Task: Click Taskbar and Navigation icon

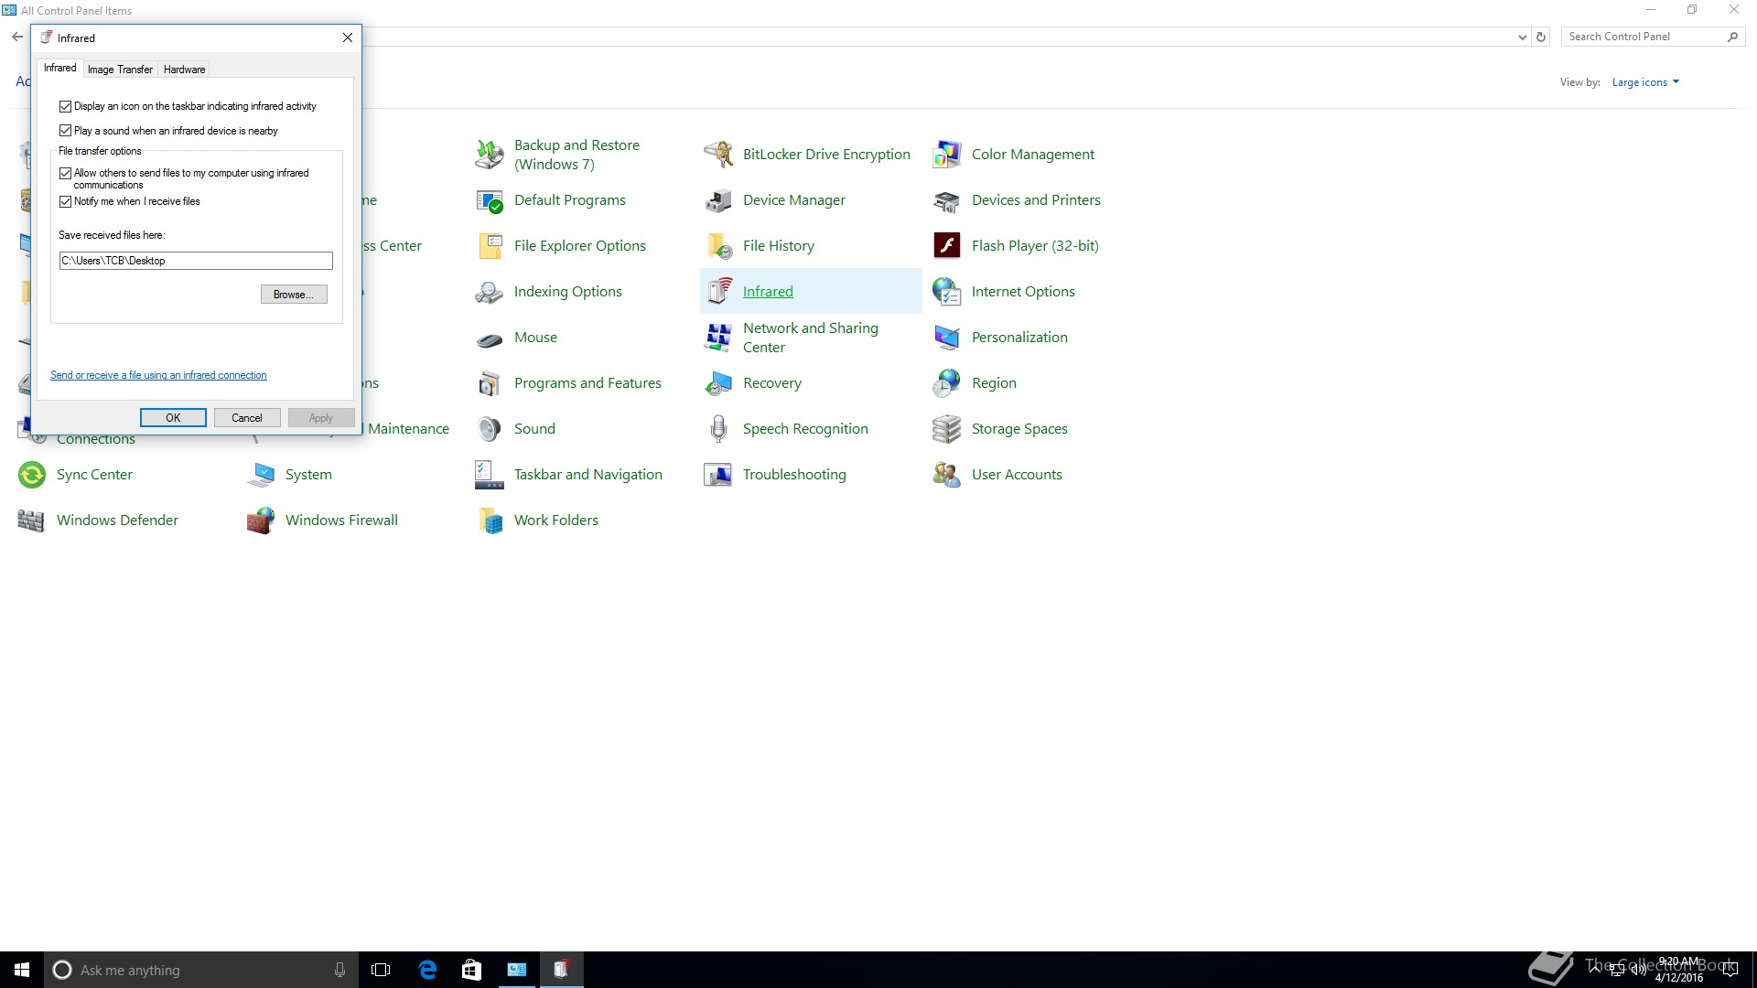Action: (x=490, y=475)
